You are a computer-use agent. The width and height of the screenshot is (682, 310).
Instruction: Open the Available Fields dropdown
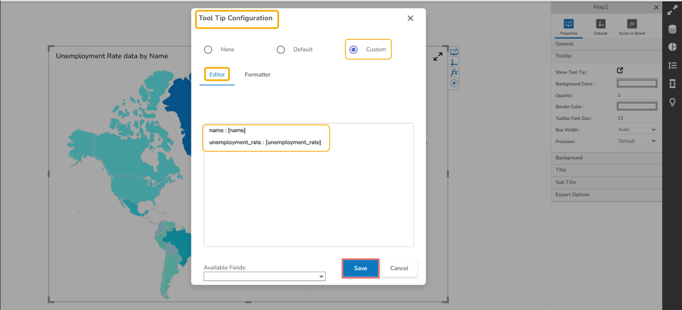pyautogui.click(x=265, y=276)
